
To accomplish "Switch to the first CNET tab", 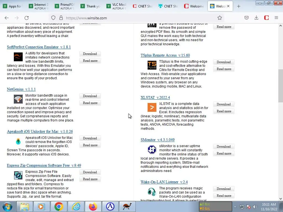I will click(143, 6).
